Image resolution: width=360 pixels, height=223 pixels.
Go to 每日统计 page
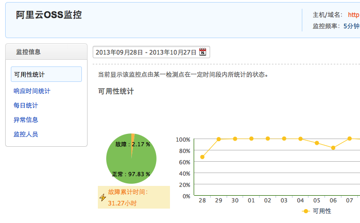coord(26,106)
